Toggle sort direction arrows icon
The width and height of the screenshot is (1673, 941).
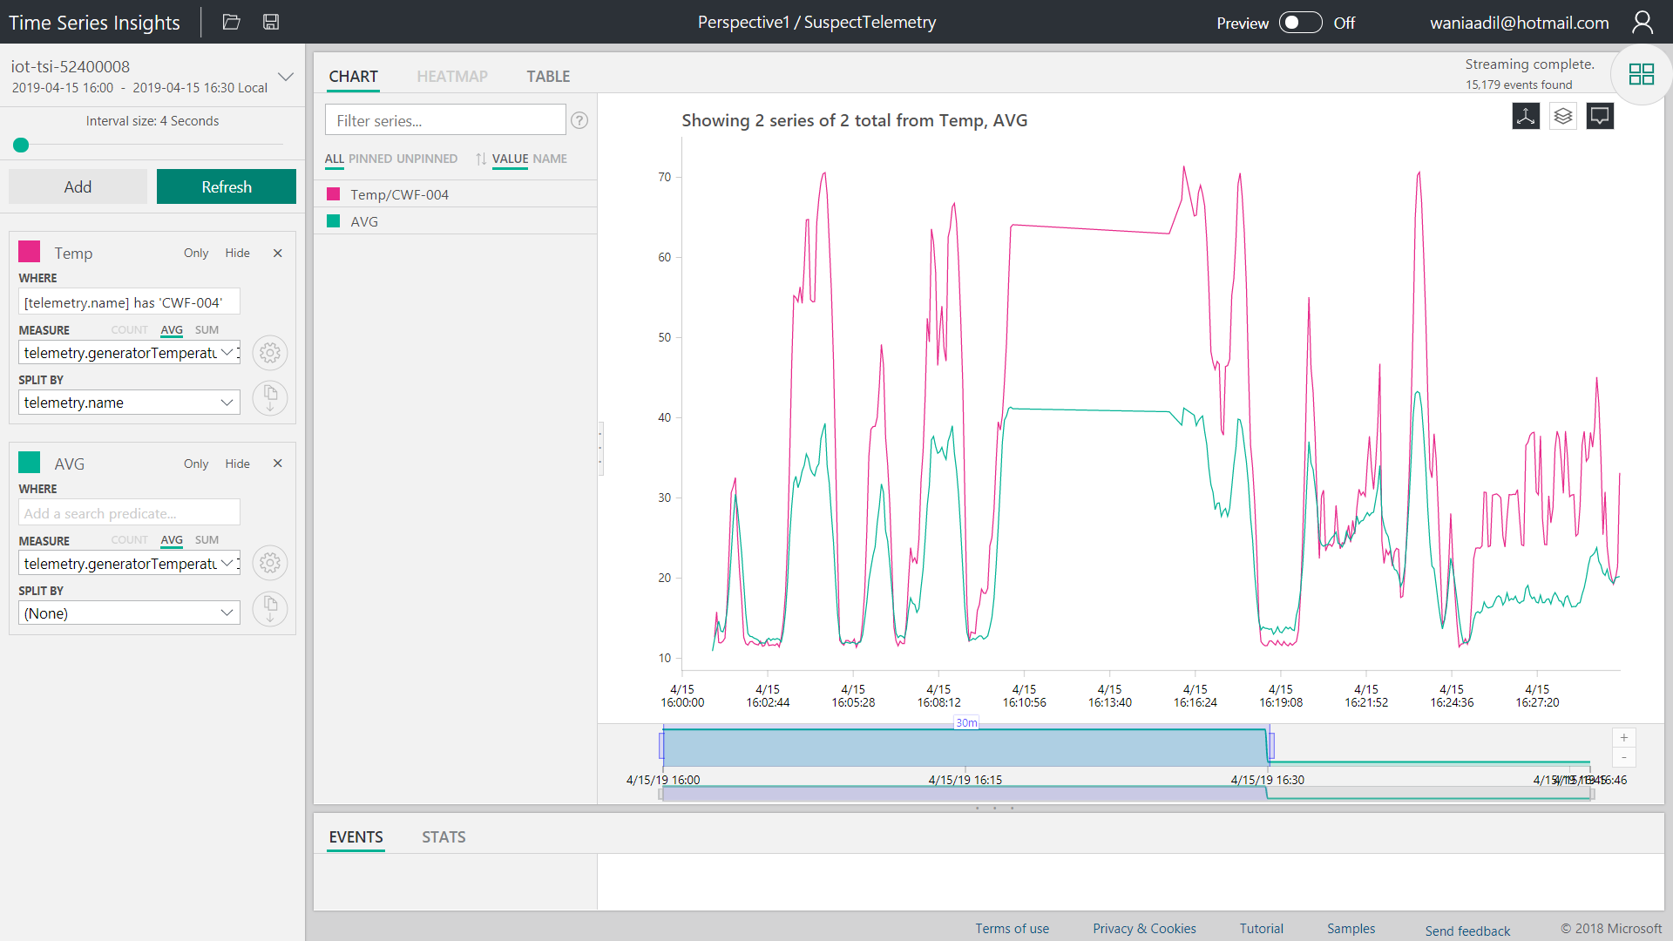pyautogui.click(x=481, y=159)
